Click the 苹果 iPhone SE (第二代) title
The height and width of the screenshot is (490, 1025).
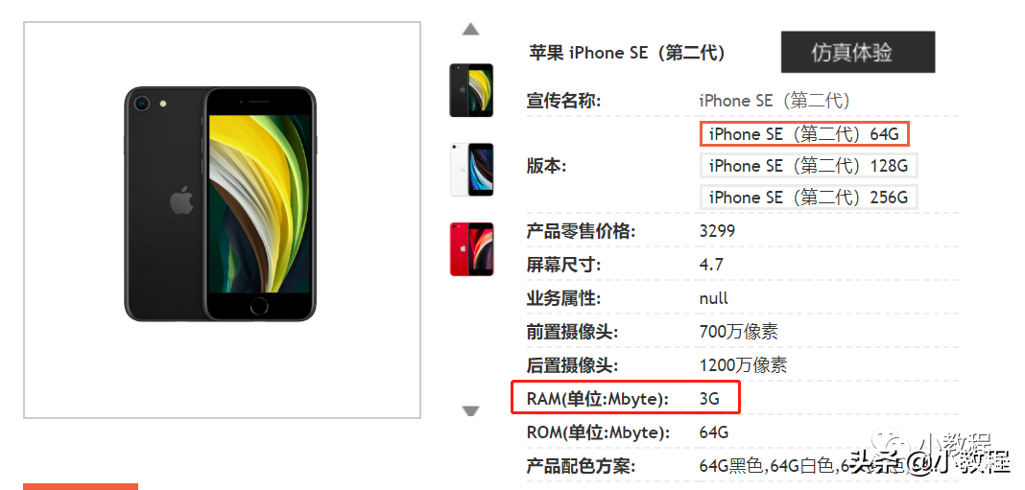(627, 53)
